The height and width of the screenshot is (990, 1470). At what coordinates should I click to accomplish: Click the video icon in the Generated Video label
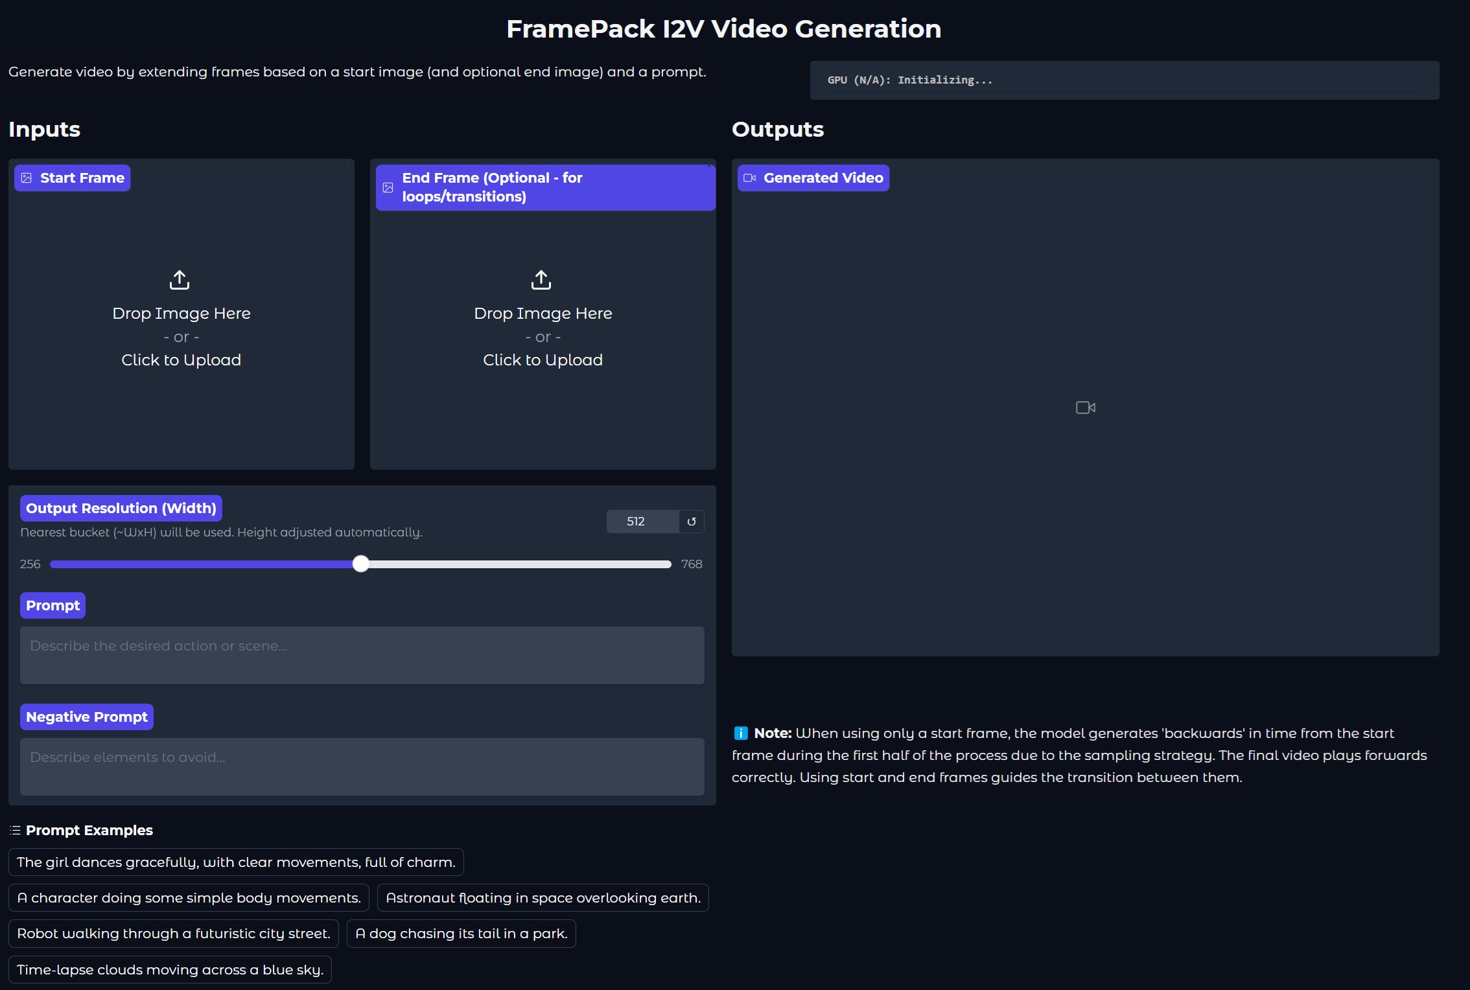(x=750, y=178)
